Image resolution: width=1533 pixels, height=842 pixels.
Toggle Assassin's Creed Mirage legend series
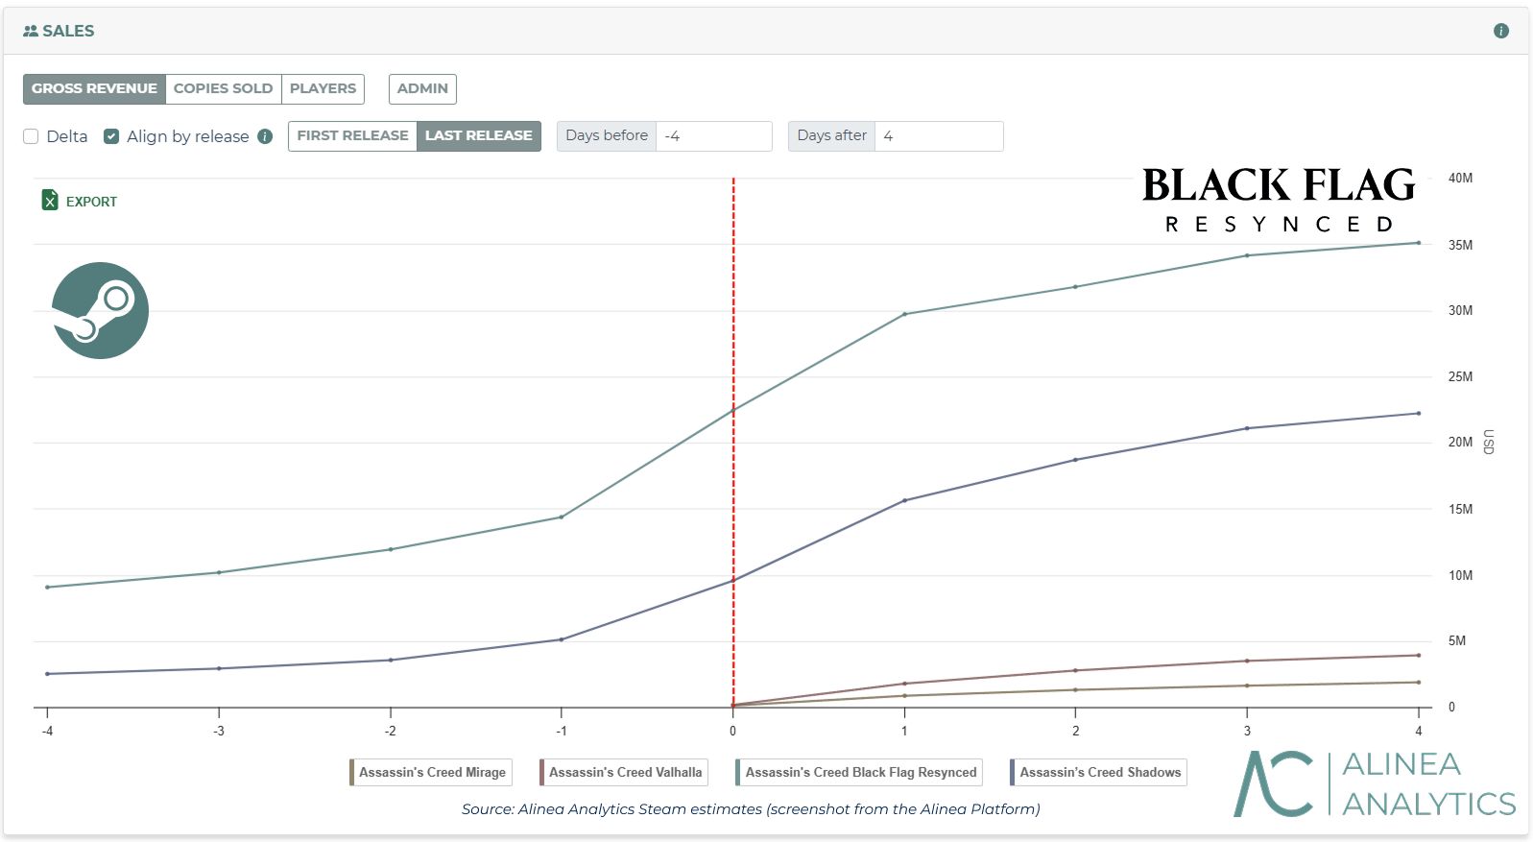pyautogui.click(x=431, y=772)
